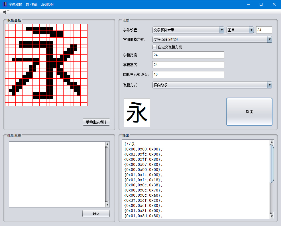Open the 正常 font style dropdown
This screenshot has height=226, width=281.
pos(251,30)
